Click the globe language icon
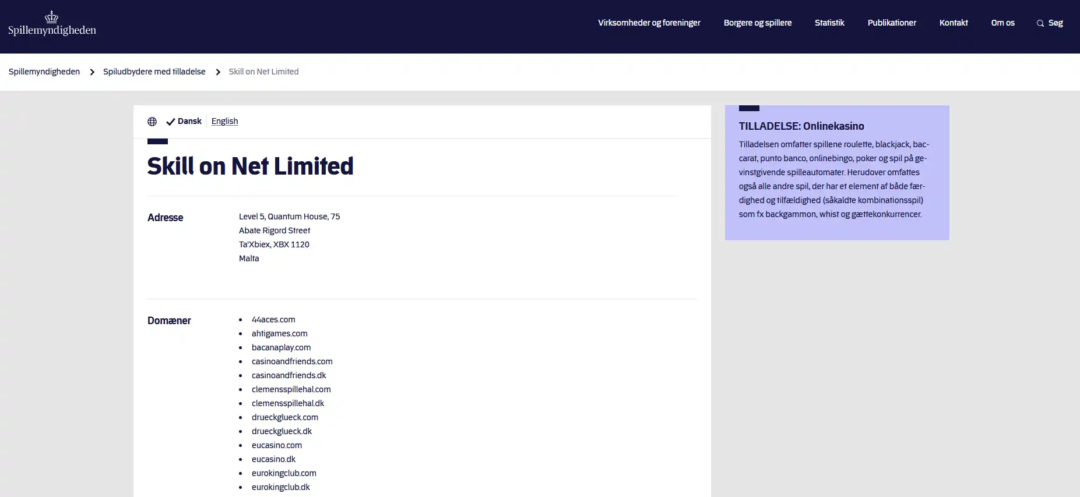This screenshot has height=497, width=1080. click(x=152, y=122)
